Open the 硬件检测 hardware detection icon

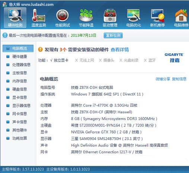pos(15,18)
